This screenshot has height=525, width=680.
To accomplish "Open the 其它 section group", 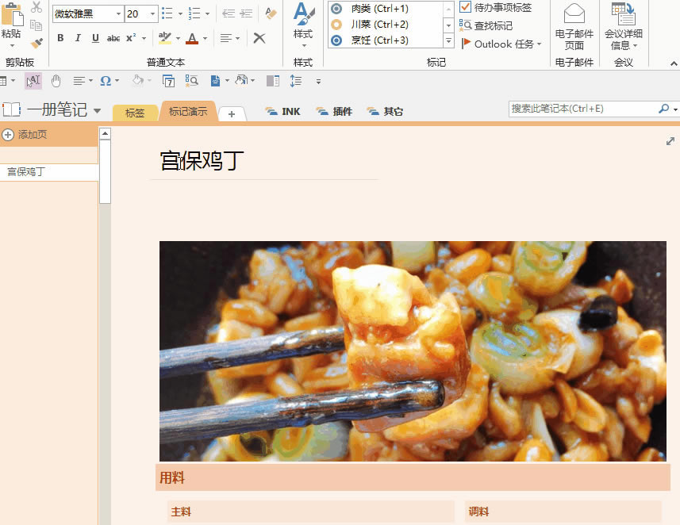I will [x=385, y=111].
